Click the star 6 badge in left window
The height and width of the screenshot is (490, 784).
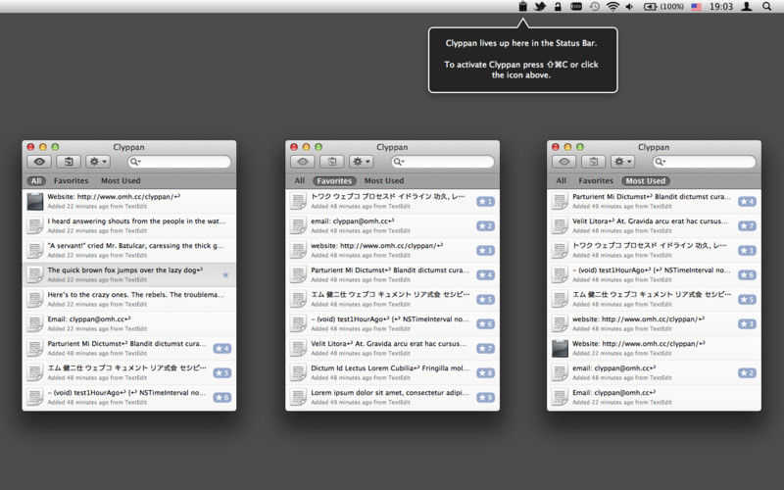(222, 398)
